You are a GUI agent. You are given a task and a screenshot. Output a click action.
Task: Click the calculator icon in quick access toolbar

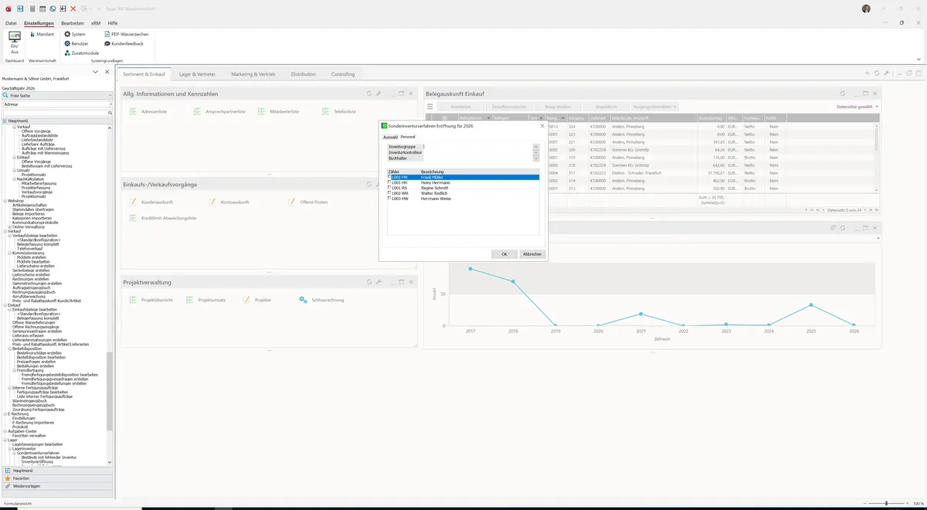[x=32, y=8]
